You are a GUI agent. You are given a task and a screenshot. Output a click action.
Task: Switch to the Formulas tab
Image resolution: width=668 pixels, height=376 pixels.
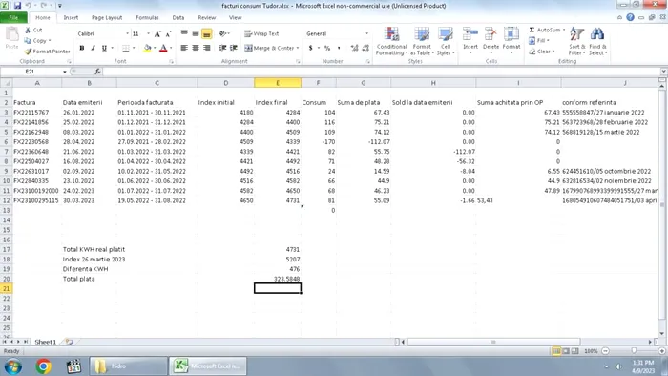point(147,17)
